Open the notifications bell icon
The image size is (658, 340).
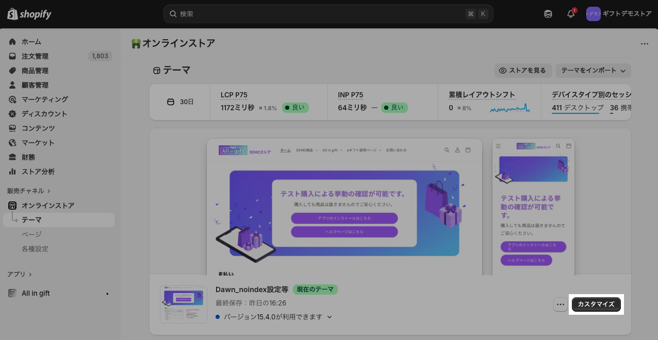pos(571,14)
